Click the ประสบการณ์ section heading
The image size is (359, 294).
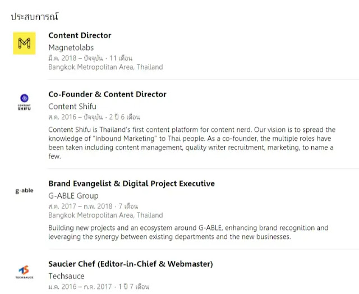[35, 16]
